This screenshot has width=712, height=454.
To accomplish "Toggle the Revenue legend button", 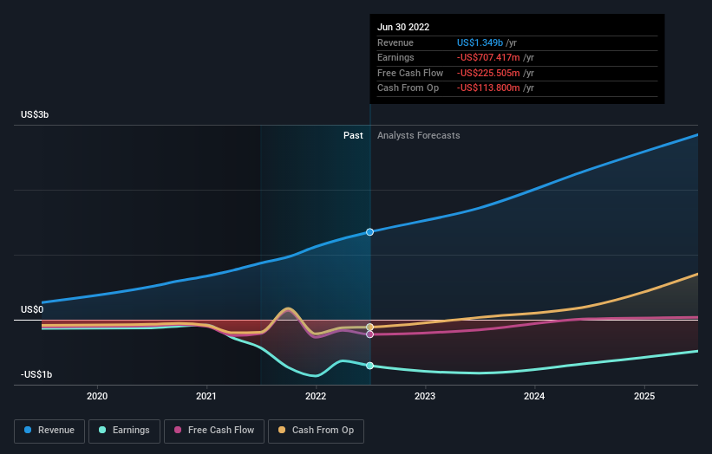I will point(49,431).
